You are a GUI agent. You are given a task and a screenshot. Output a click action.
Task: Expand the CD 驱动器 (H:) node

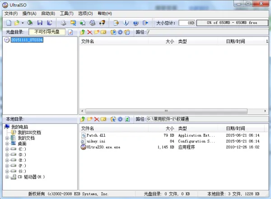(7, 177)
